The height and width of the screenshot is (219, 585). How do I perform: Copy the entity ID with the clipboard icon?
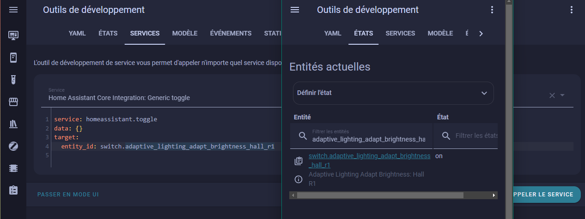(x=299, y=161)
